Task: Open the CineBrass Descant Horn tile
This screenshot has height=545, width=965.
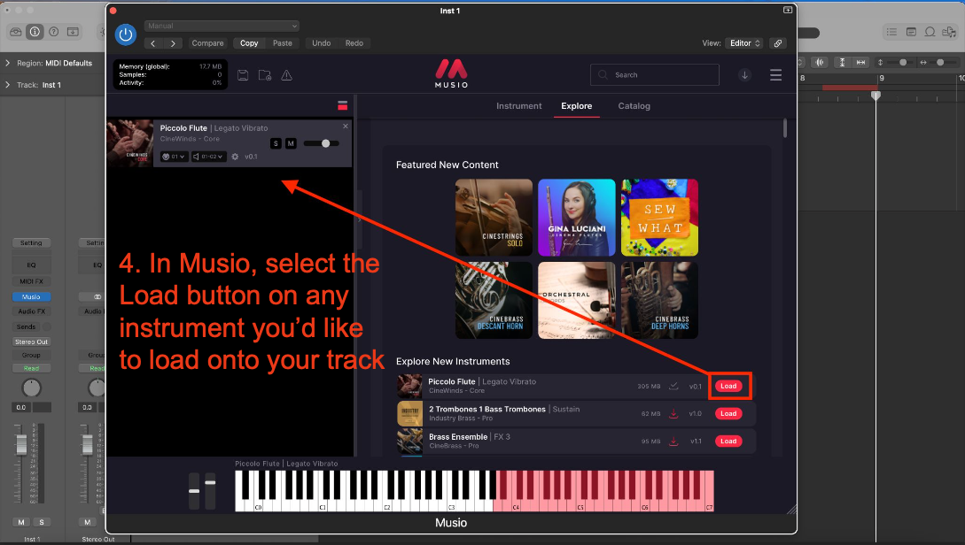Action: (x=494, y=301)
